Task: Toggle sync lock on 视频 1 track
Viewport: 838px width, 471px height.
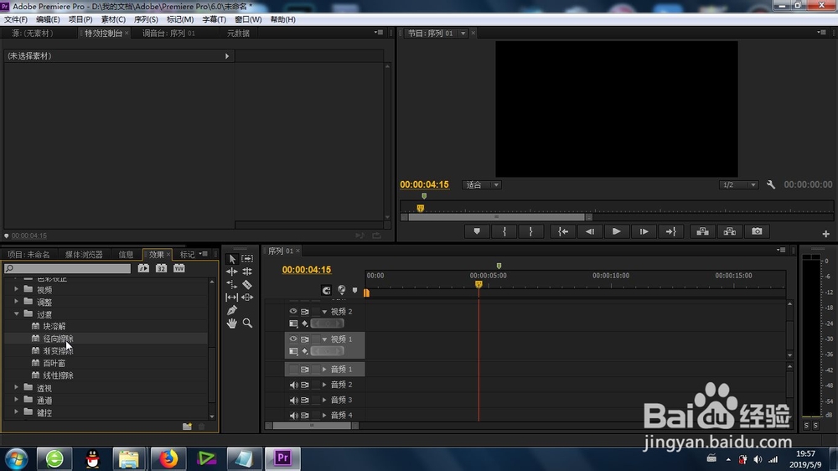Action: (x=305, y=339)
